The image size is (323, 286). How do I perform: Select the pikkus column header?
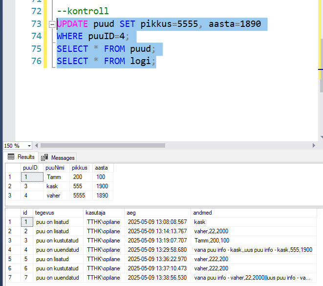80,168
